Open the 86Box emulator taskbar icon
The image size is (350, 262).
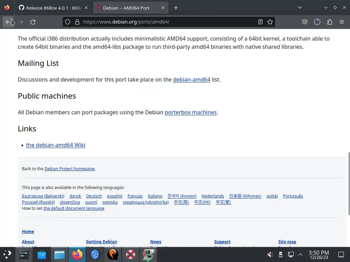[x=148, y=254]
